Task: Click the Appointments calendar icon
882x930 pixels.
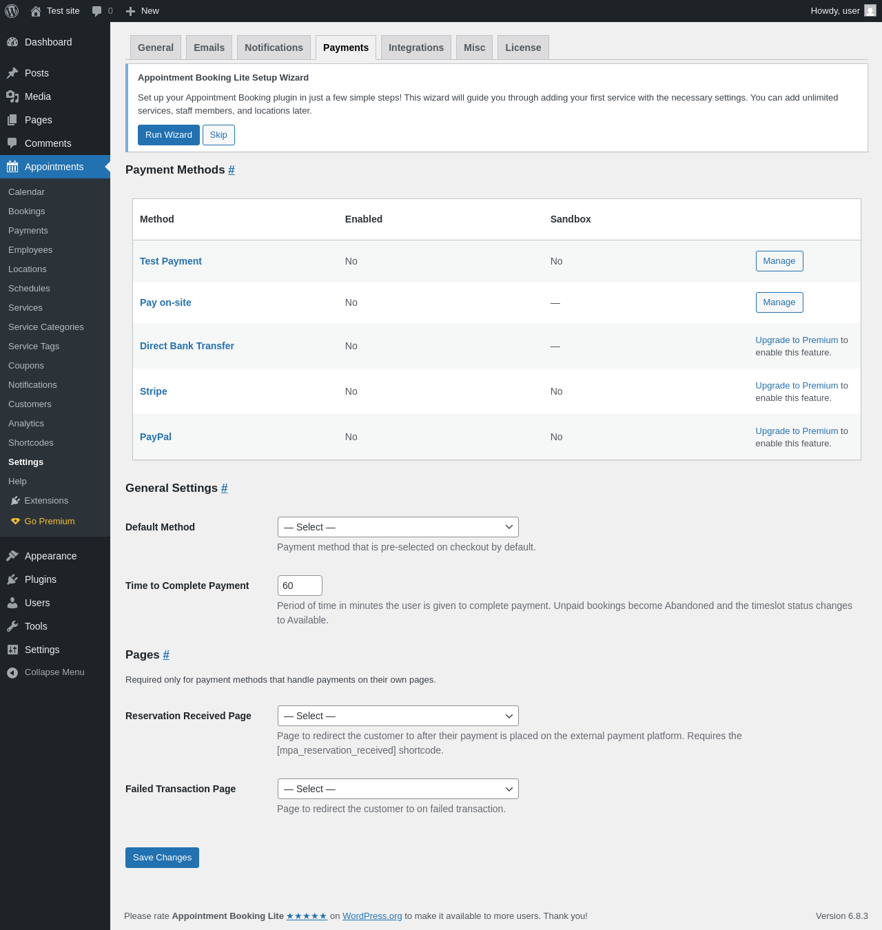Action: (12, 167)
